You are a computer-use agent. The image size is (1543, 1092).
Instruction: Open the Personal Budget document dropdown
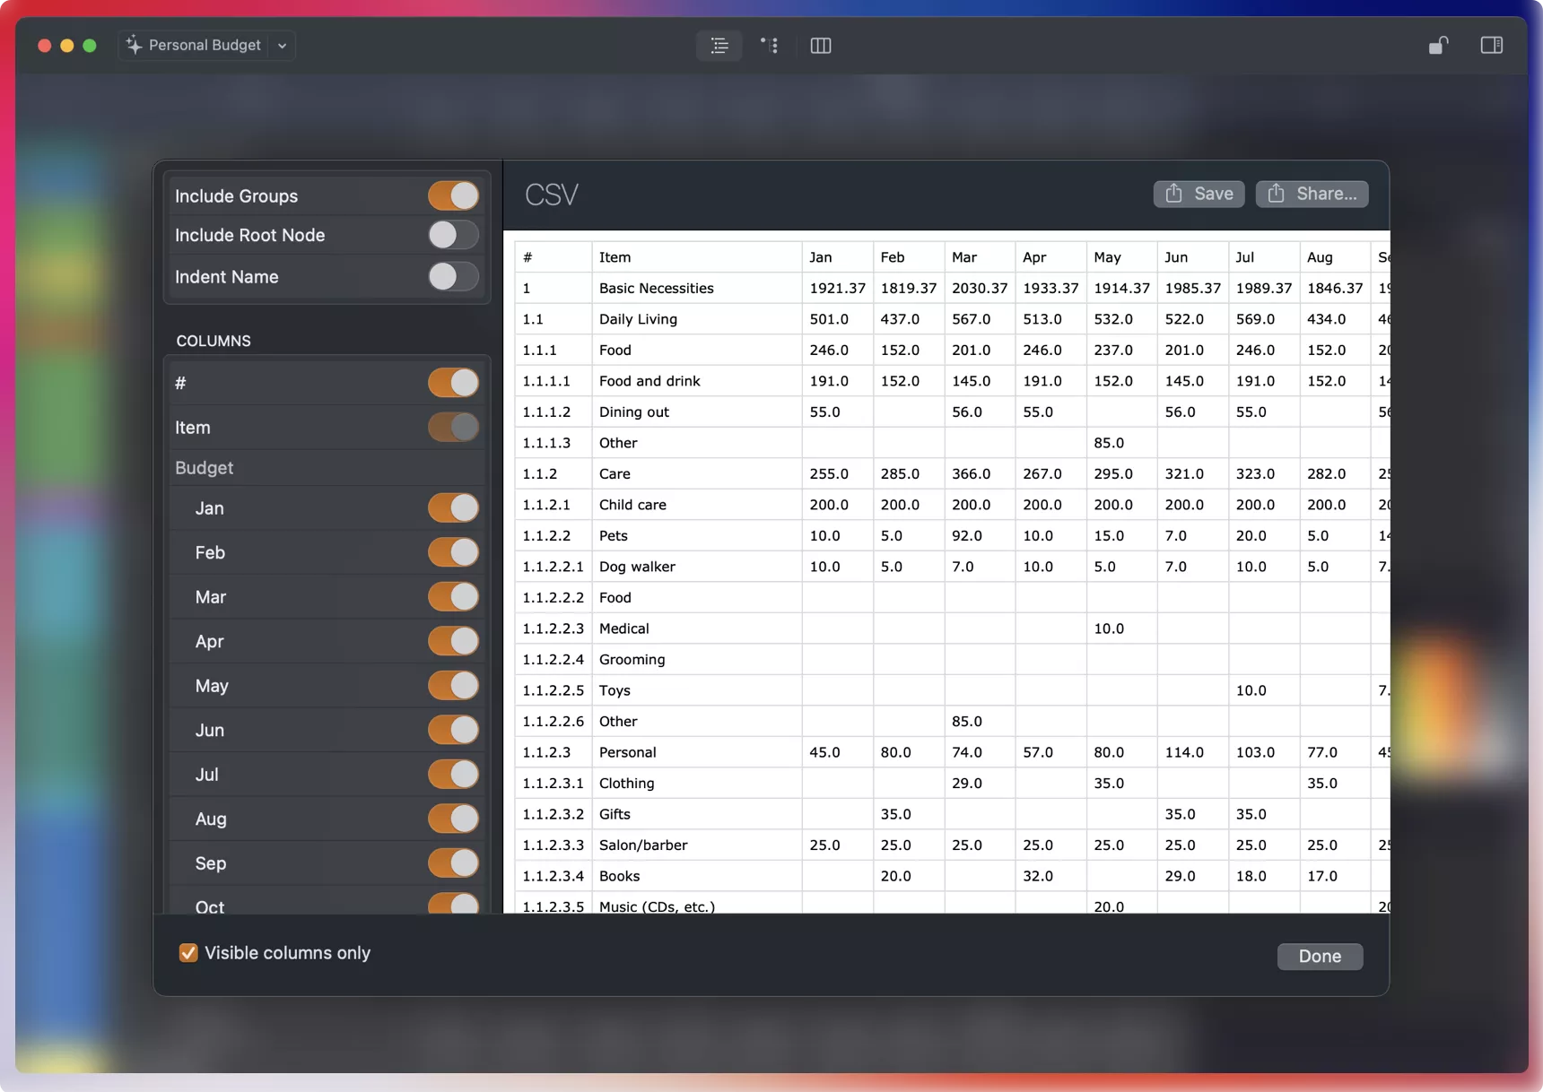282,45
